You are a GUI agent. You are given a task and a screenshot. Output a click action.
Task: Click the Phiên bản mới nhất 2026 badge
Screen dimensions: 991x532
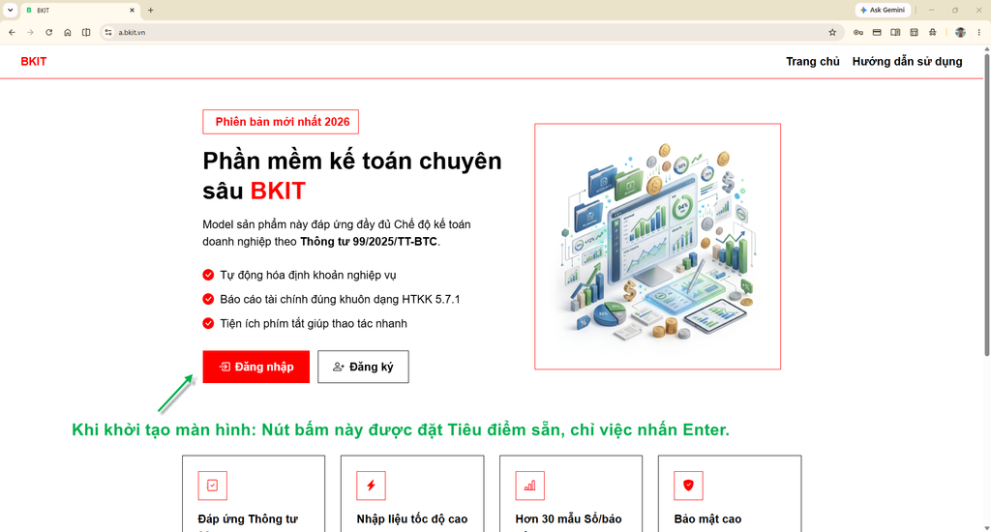pos(281,122)
